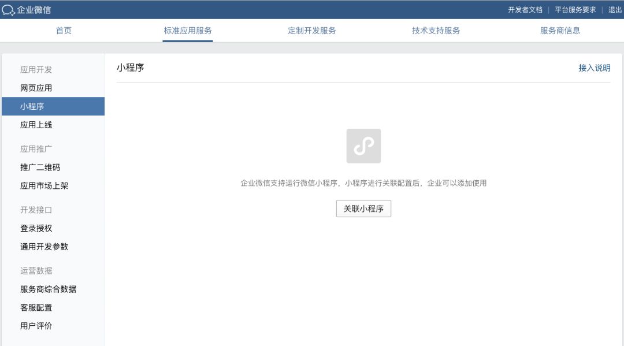Click the 接入说明 link

(594, 68)
